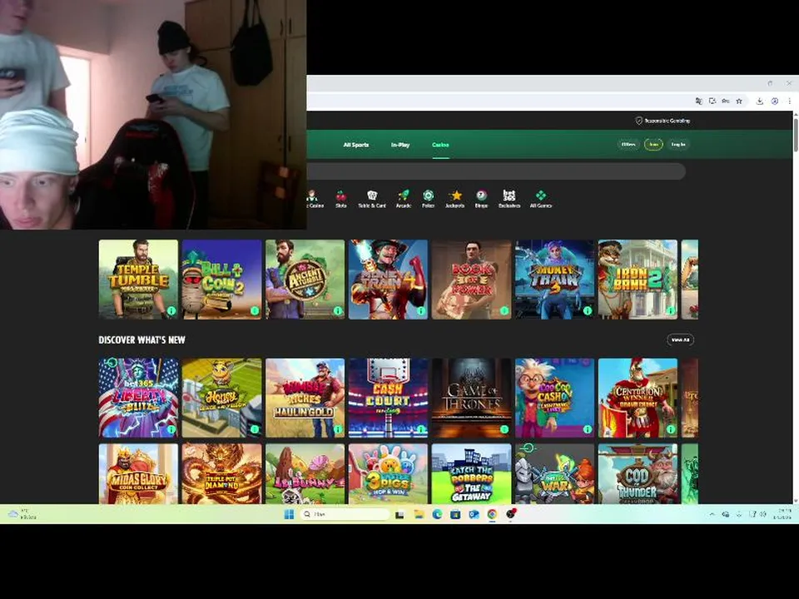Screen dimensions: 799x599
Task: Open the Bill & Coin 2 game
Action: 221,280
